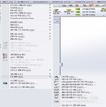This screenshot has height=107, width=106.
Task: Click the 圆角 fillet toolbar icon
Action: 104,9
